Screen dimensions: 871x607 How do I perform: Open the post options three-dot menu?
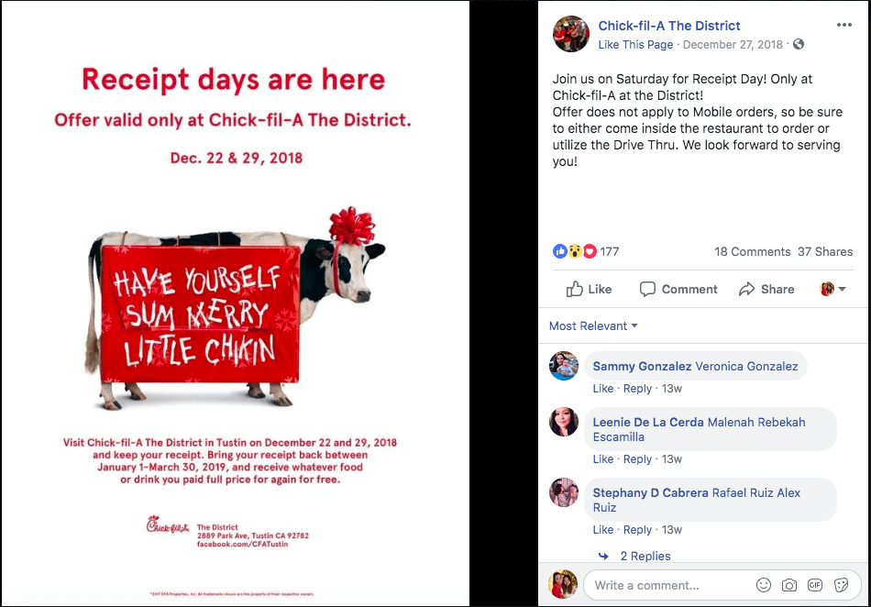click(x=843, y=25)
